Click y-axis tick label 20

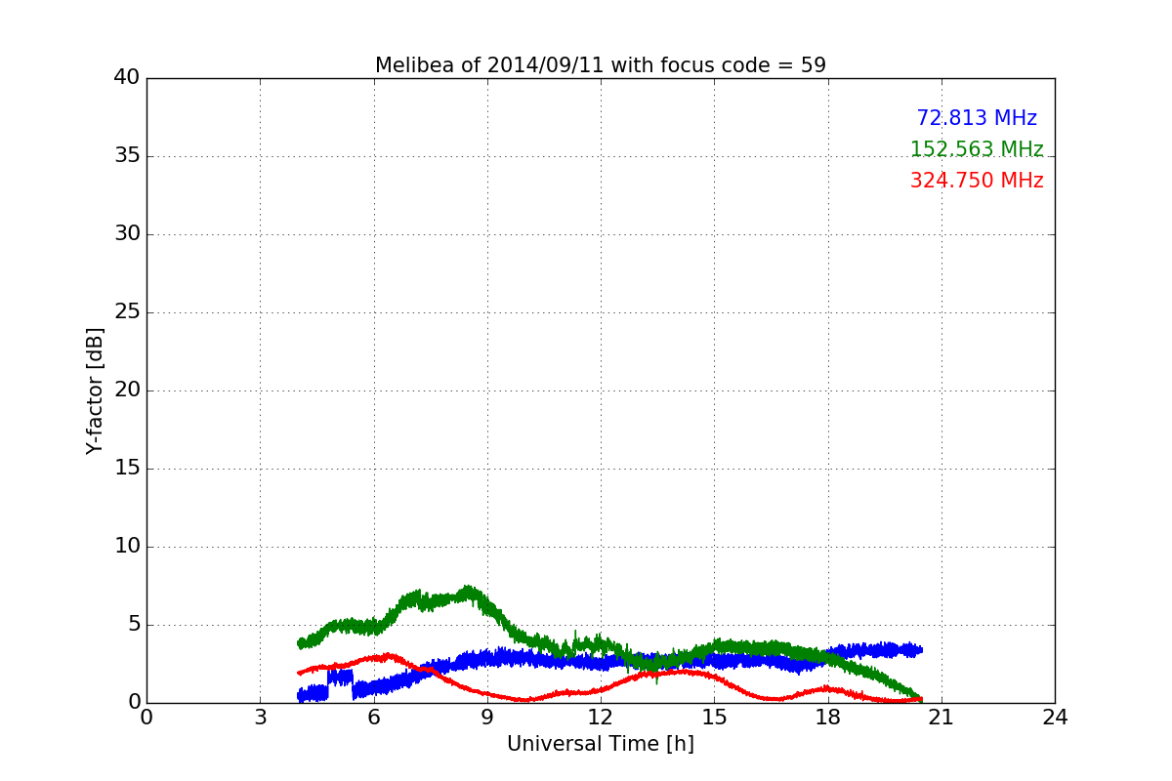[x=127, y=390]
